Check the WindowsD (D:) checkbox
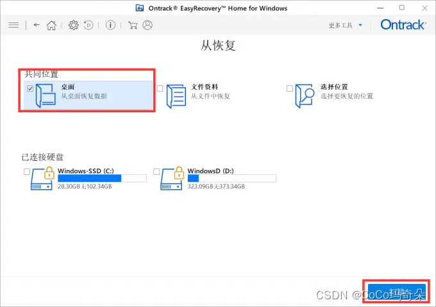 tap(156, 172)
